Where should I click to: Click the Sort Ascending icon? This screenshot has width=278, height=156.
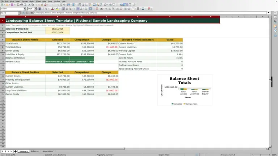coord(83,5)
